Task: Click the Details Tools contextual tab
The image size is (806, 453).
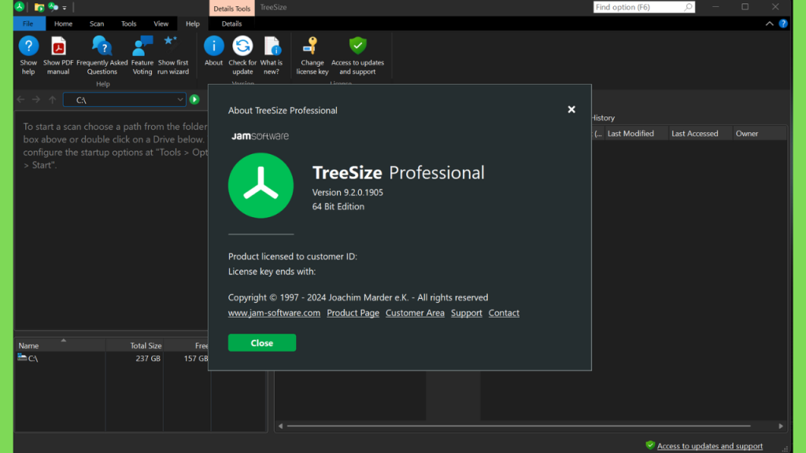Action: click(232, 8)
